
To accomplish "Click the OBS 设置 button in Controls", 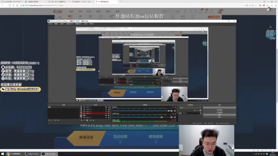I will tap(219, 115).
